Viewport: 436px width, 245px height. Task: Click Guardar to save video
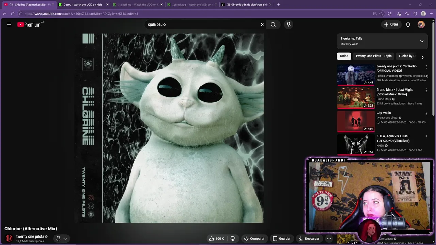point(282,239)
